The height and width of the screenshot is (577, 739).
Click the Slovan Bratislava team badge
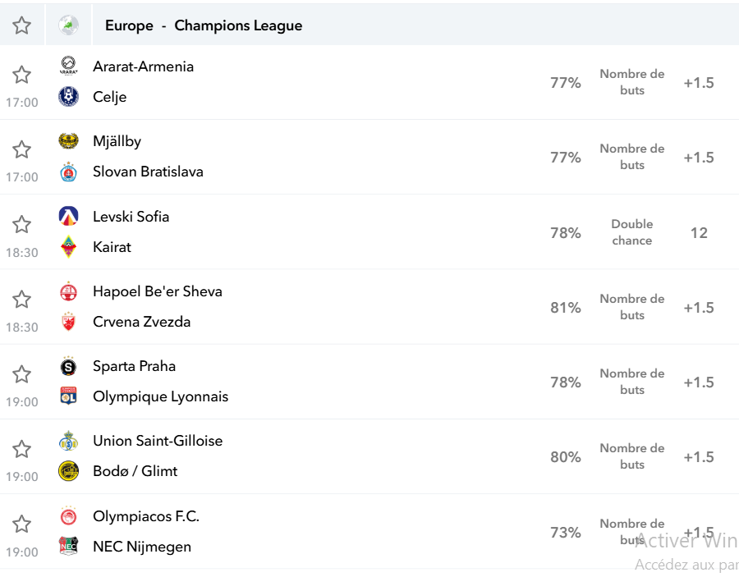pyautogui.click(x=68, y=172)
